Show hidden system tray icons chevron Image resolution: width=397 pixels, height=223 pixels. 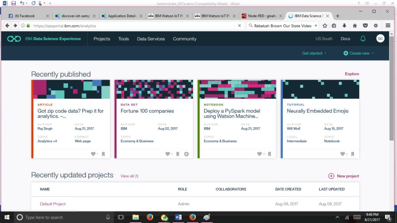click(337, 217)
